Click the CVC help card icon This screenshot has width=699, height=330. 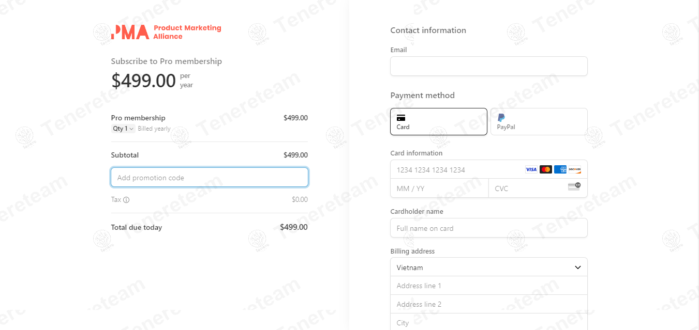pos(574,186)
